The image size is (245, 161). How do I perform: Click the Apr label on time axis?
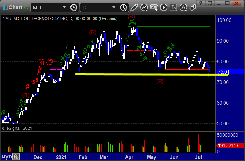129,157
